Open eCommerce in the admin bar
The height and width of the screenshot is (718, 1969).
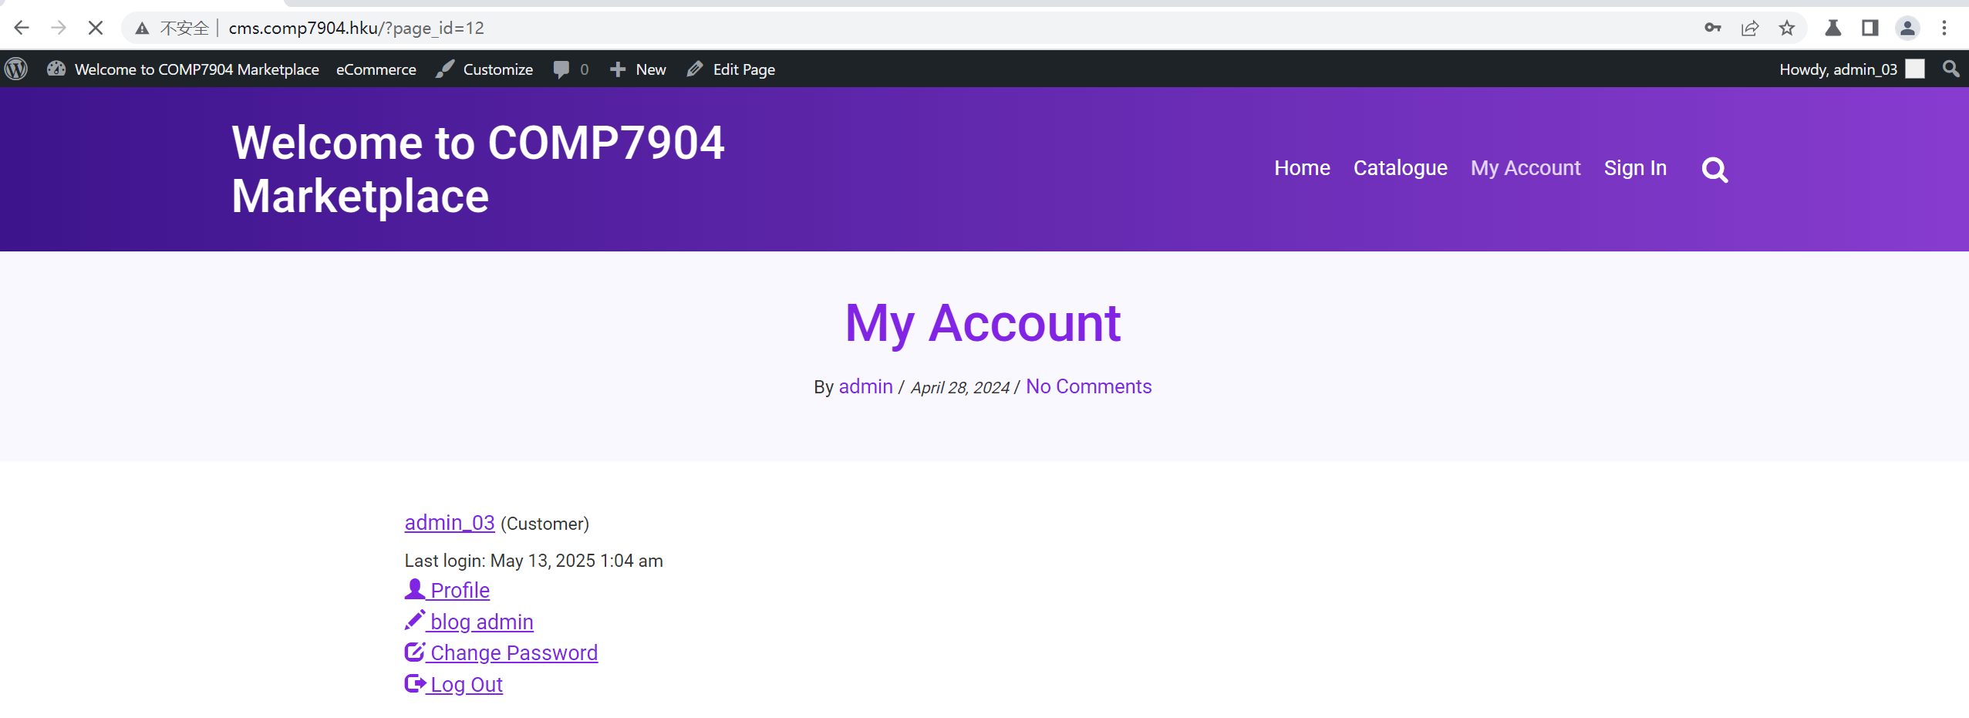coord(376,69)
